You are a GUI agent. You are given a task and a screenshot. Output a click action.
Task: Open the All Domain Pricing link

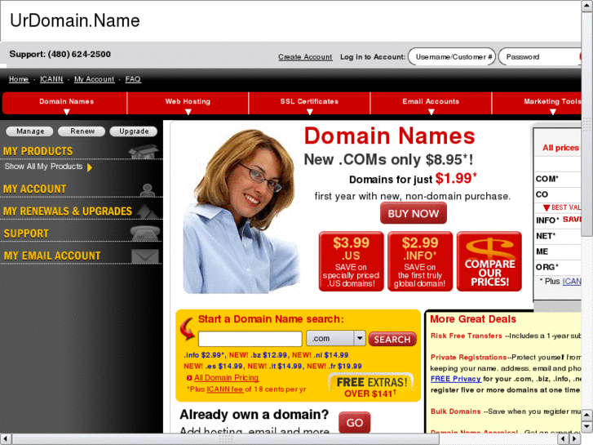[226, 377]
